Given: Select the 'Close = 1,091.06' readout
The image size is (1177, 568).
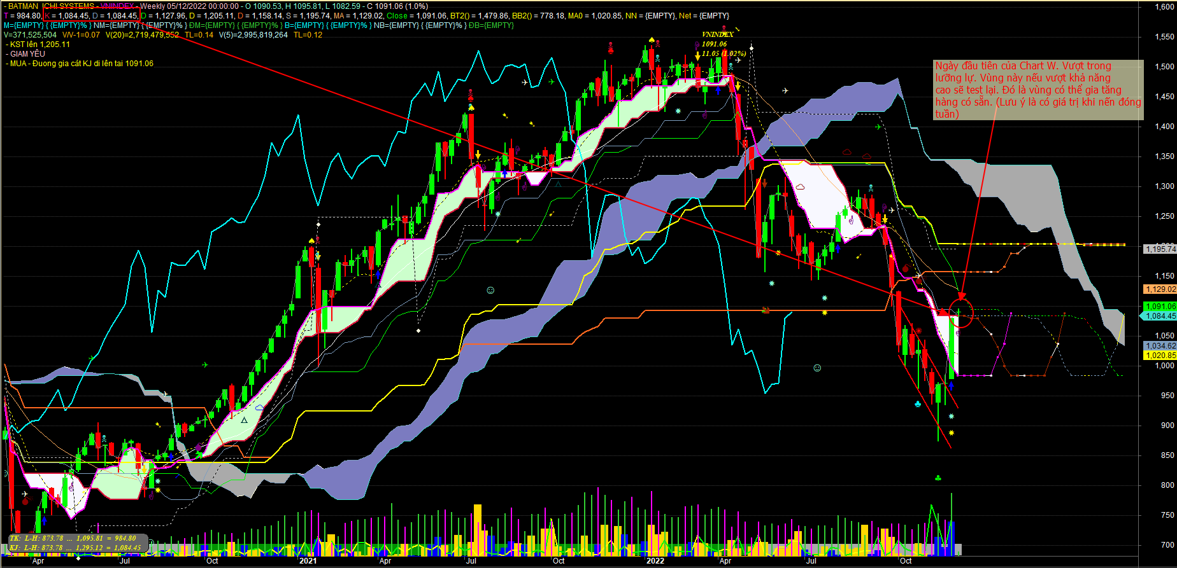Looking at the screenshot, I should click(417, 15).
